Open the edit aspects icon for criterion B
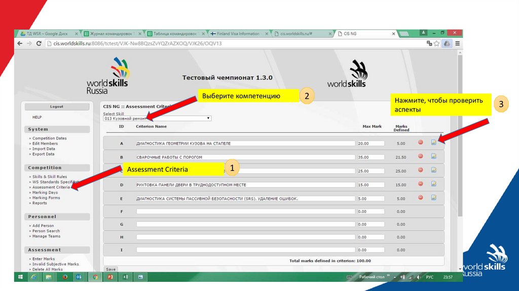The width and height of the screenshot is (519, 291). (x=434, y=156)
